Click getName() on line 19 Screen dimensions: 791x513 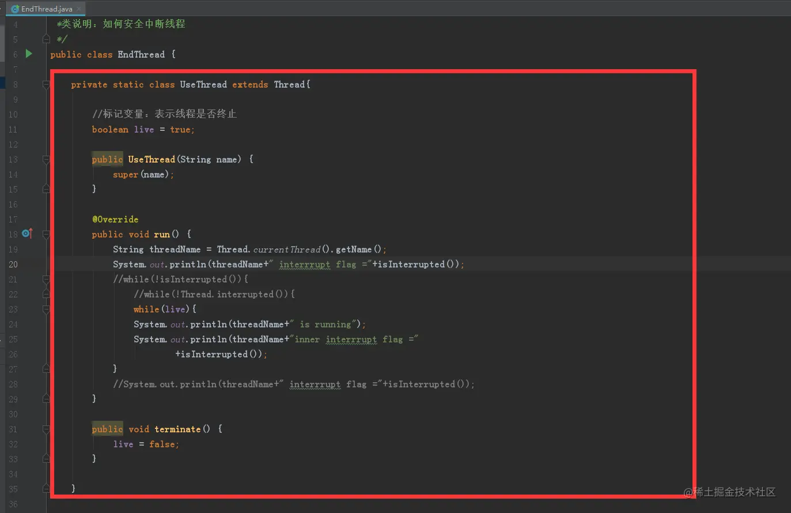[x=358, y=249]
